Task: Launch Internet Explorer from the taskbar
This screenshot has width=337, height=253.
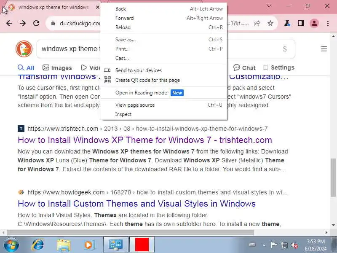Action: (38, 245)
